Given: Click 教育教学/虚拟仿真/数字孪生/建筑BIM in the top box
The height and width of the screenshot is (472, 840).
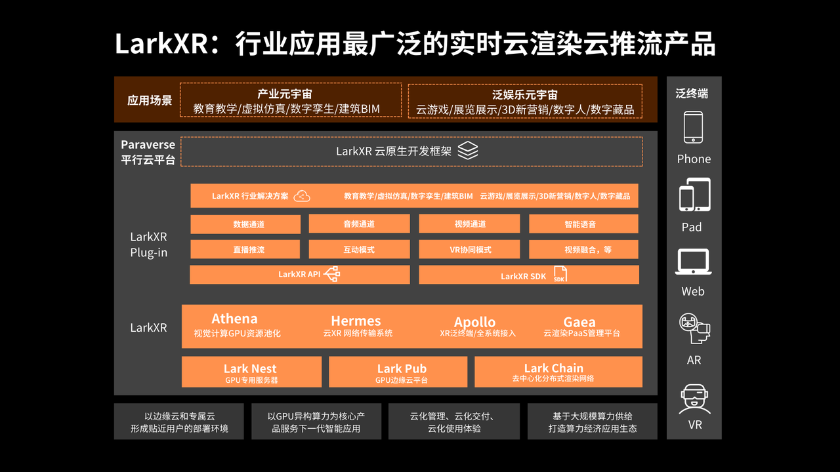Looking at the screenshot, I should point(287,109).
